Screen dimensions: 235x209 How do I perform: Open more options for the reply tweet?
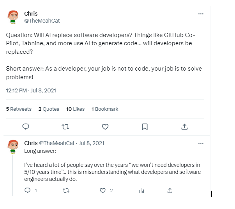(x=201, y=143)
